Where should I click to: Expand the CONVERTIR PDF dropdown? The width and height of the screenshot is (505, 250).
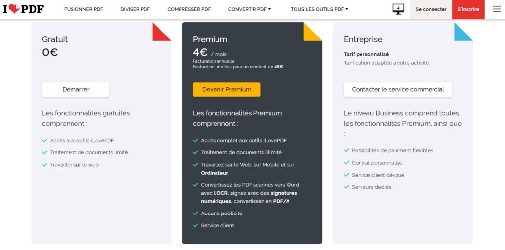[x=250, y=9]
